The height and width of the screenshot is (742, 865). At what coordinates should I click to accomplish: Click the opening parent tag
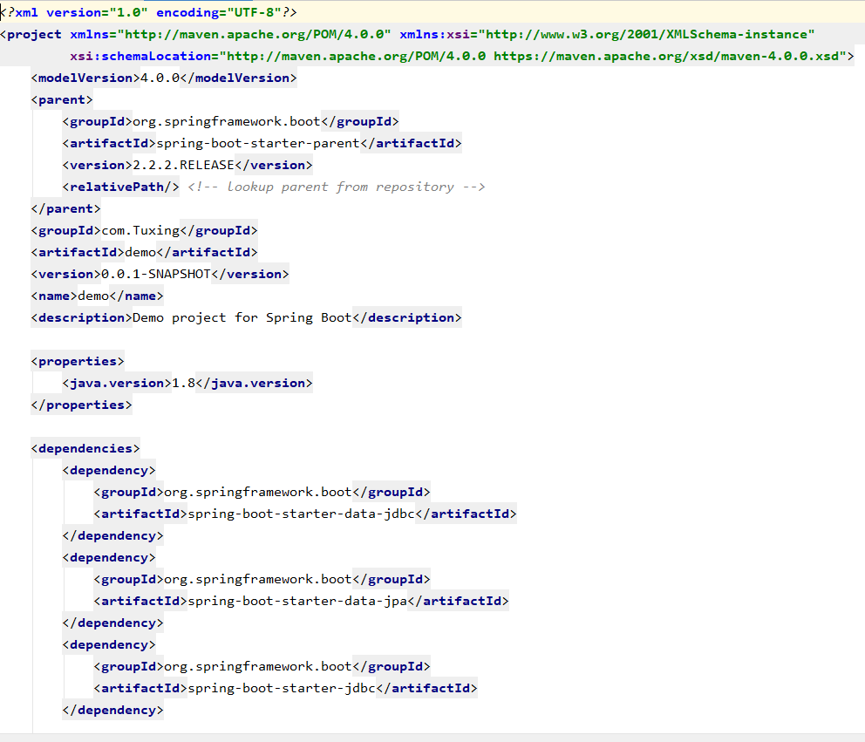point(62,100)
